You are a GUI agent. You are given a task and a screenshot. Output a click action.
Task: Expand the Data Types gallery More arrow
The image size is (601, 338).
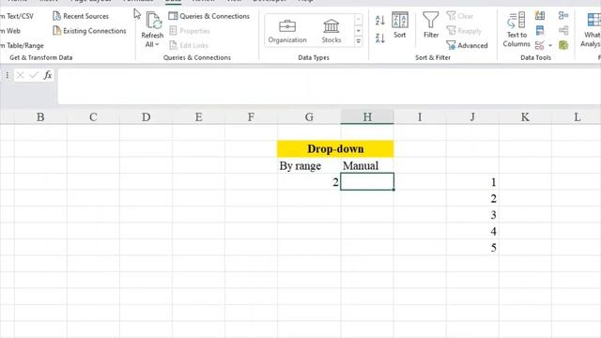pyautogui.click(x=359, y=41)
